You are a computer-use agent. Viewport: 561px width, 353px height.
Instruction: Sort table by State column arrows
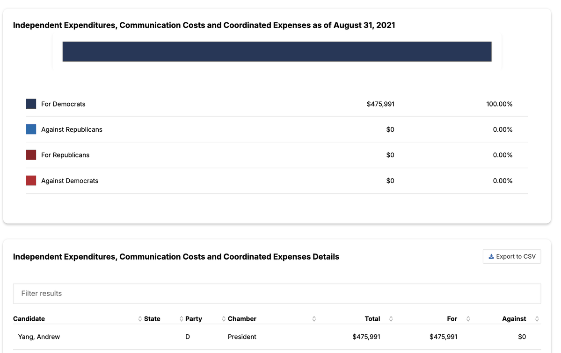point(182,319)
